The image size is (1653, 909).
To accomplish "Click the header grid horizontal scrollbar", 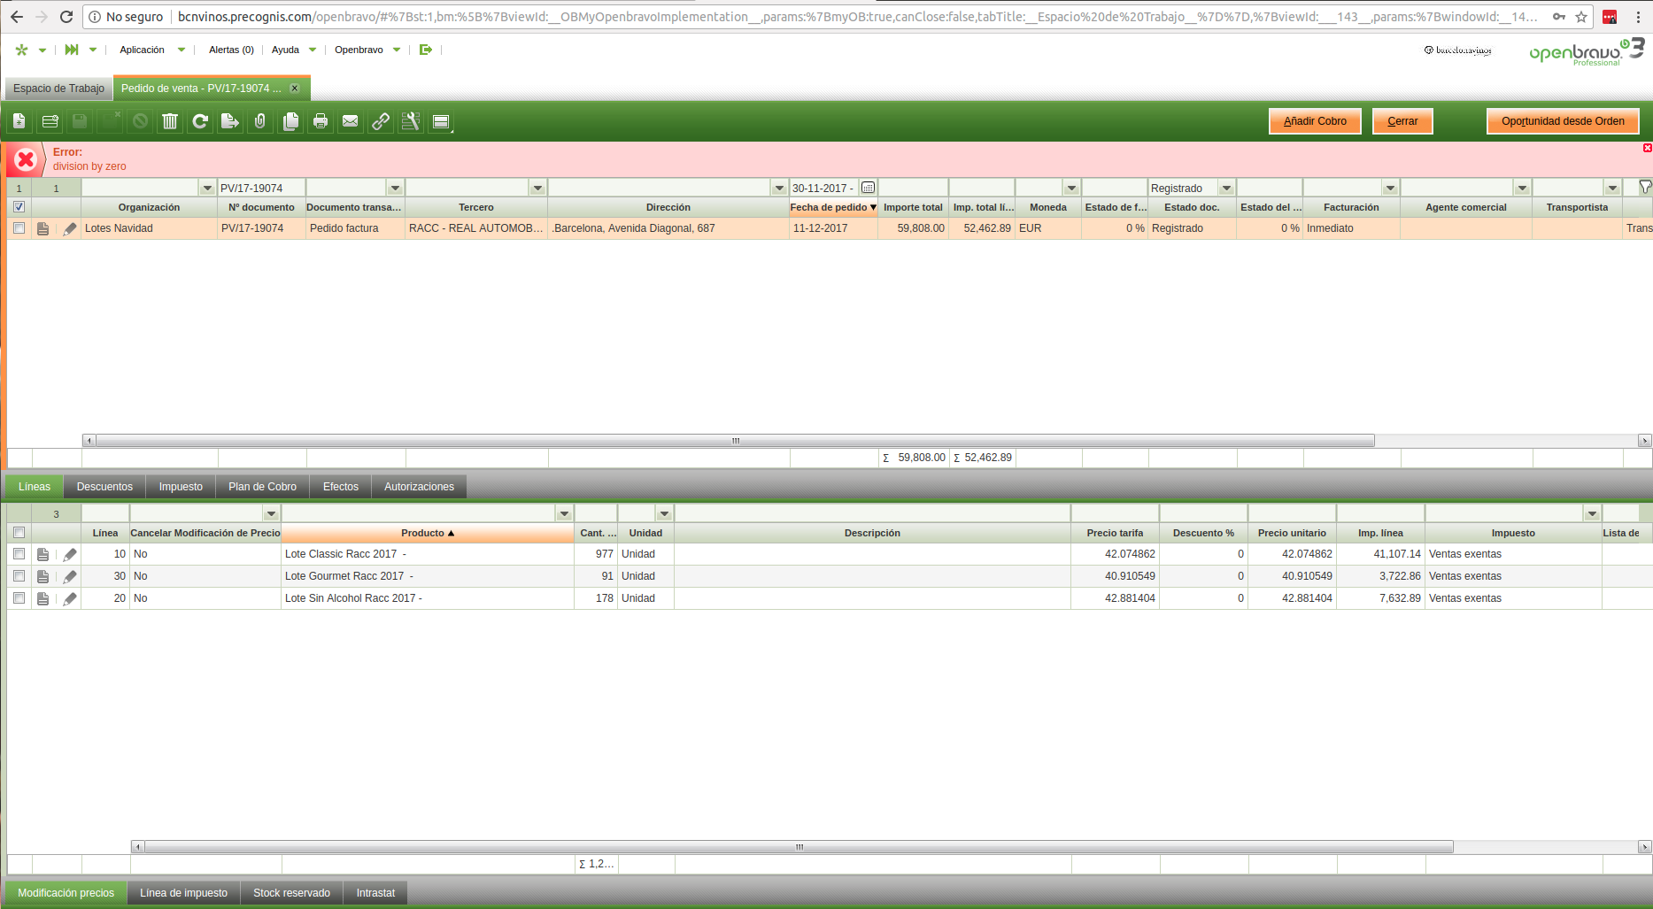I will point(735,441).
